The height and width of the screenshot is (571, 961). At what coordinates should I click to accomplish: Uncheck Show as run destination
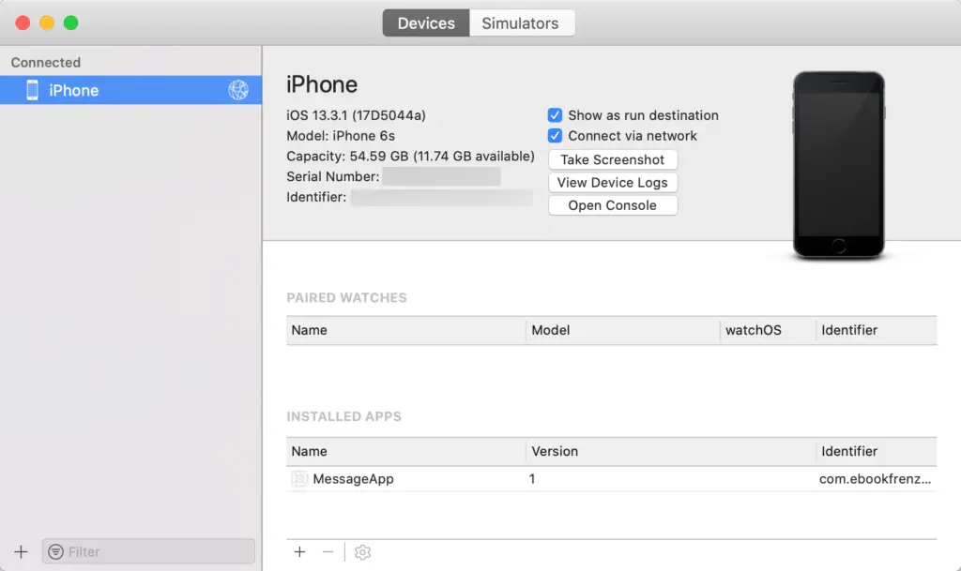(x=555, y=115)
